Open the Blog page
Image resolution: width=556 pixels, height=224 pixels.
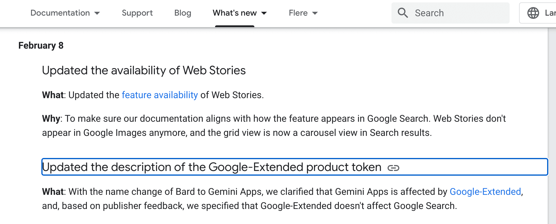tap(183, 13)
